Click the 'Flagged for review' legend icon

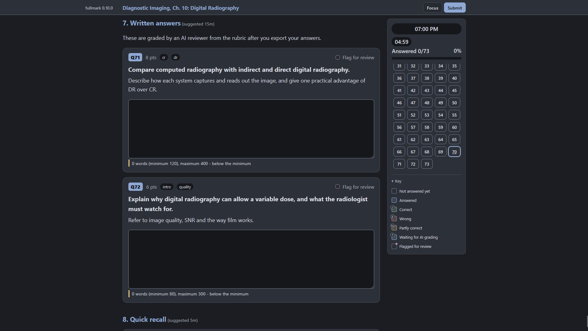[x=394, y=246]
